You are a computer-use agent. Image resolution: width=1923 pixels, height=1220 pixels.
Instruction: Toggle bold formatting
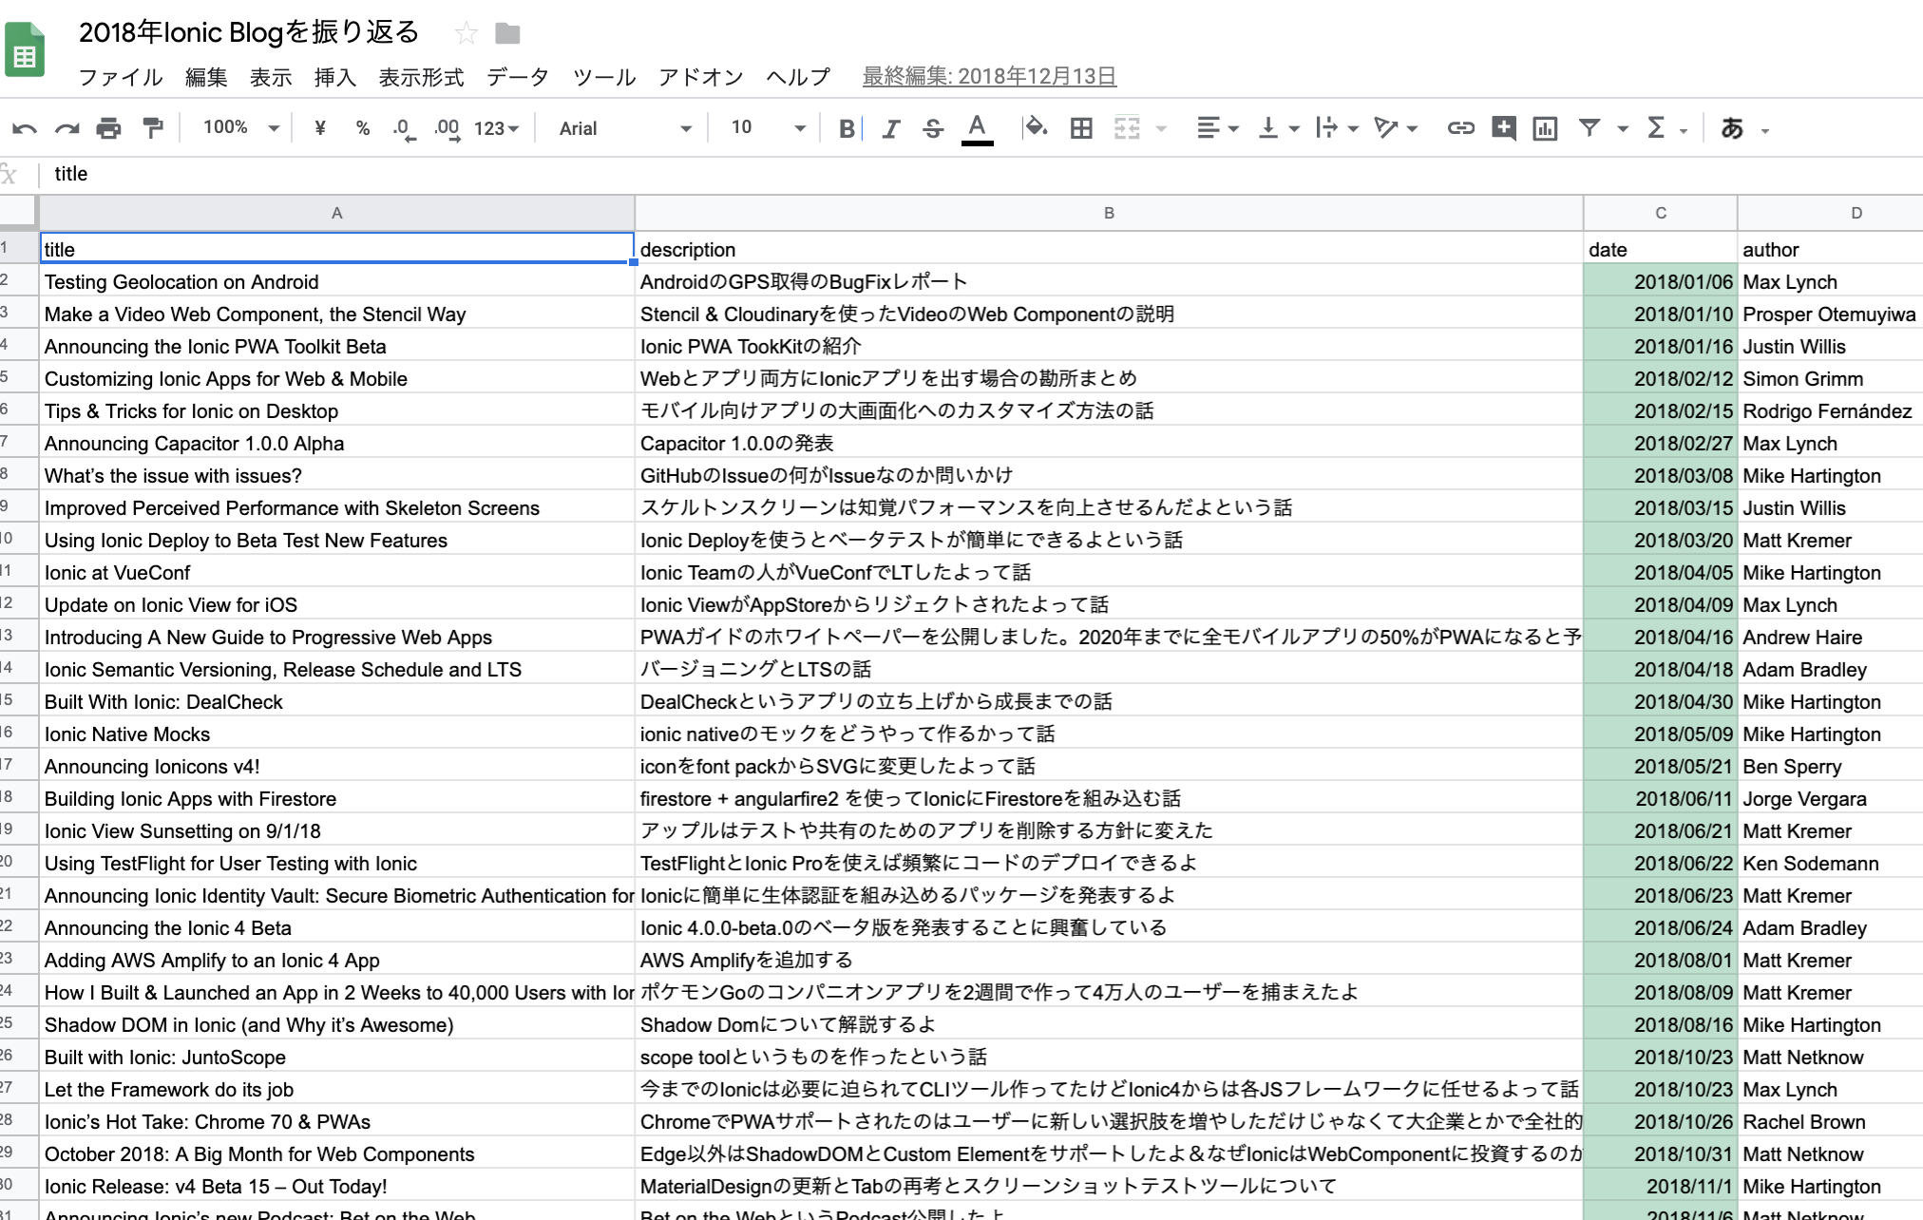(x=846, y=128)
